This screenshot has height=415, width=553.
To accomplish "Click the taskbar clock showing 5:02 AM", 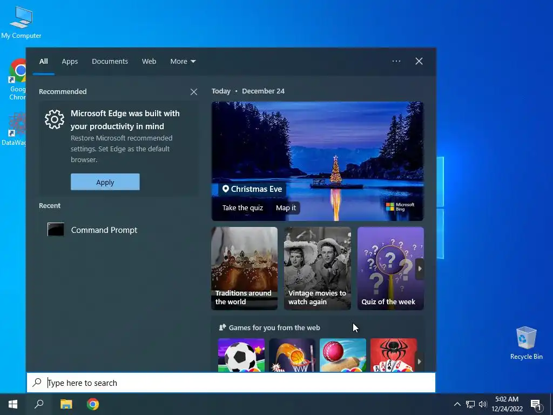I will [x=507, y=404].
